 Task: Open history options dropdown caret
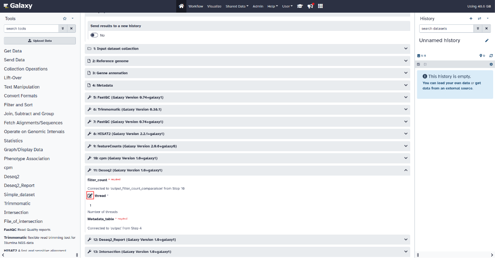point(488,19)
